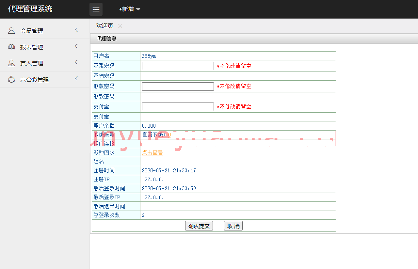This screenshot has height=269, width=418.
Task: Focus the 支付宝 input field
Action: [178, 107]
